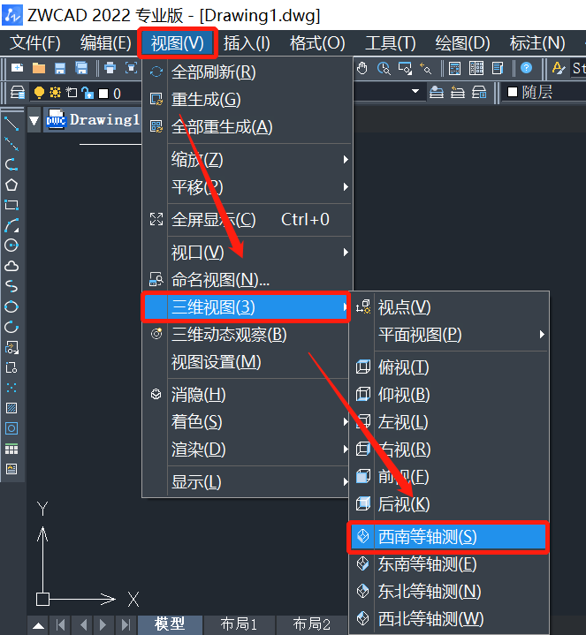
Task: Click the Make Object's Layer Current icon
Action: 437,93
